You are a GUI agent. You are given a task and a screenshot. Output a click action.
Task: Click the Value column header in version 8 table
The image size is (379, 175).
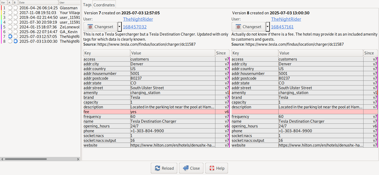pyautogui.click(x=321, y=53)
